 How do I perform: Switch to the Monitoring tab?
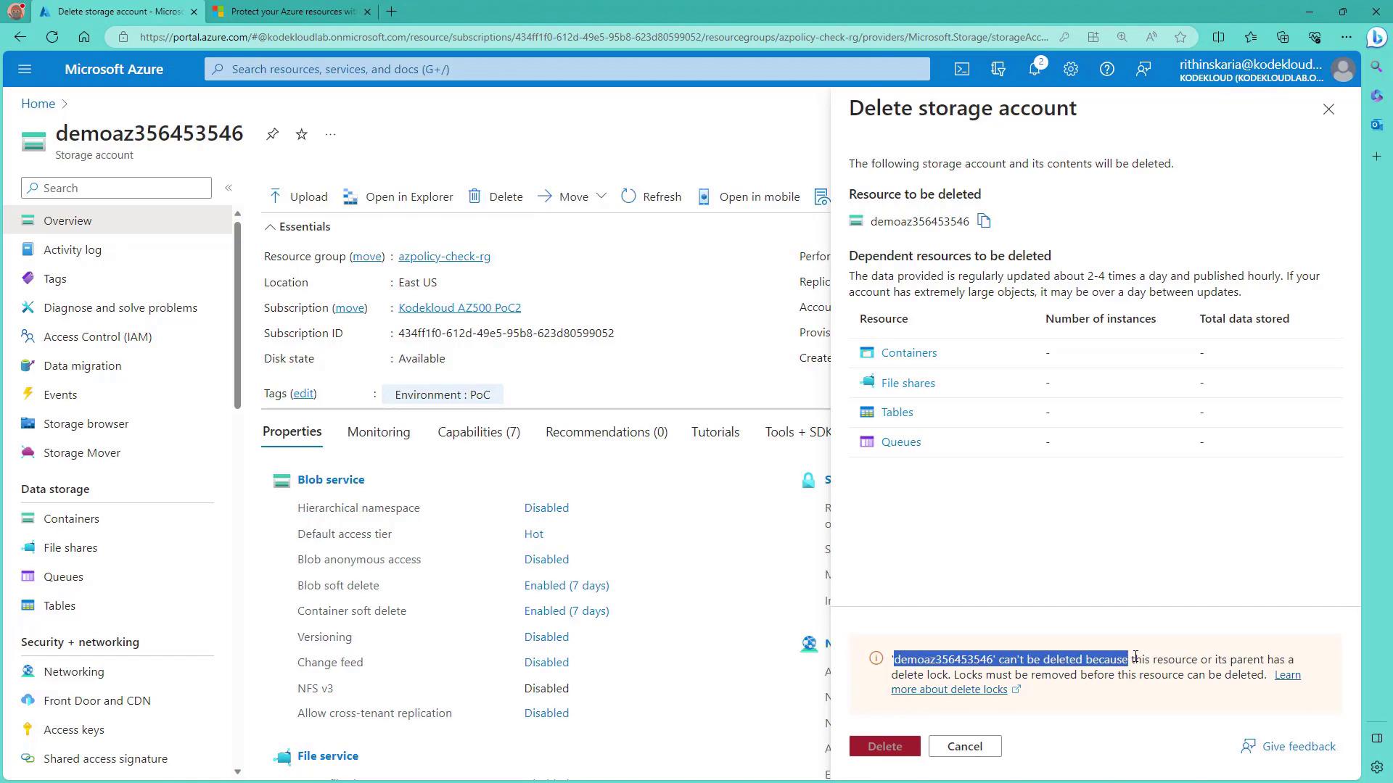pyautogui.click(x=379, y=432)
